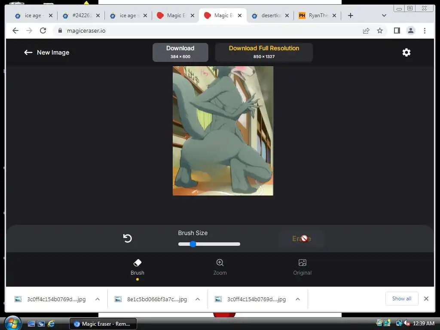Click the Erase button
This screenshot has height=330, width=440.
[301, 239]
